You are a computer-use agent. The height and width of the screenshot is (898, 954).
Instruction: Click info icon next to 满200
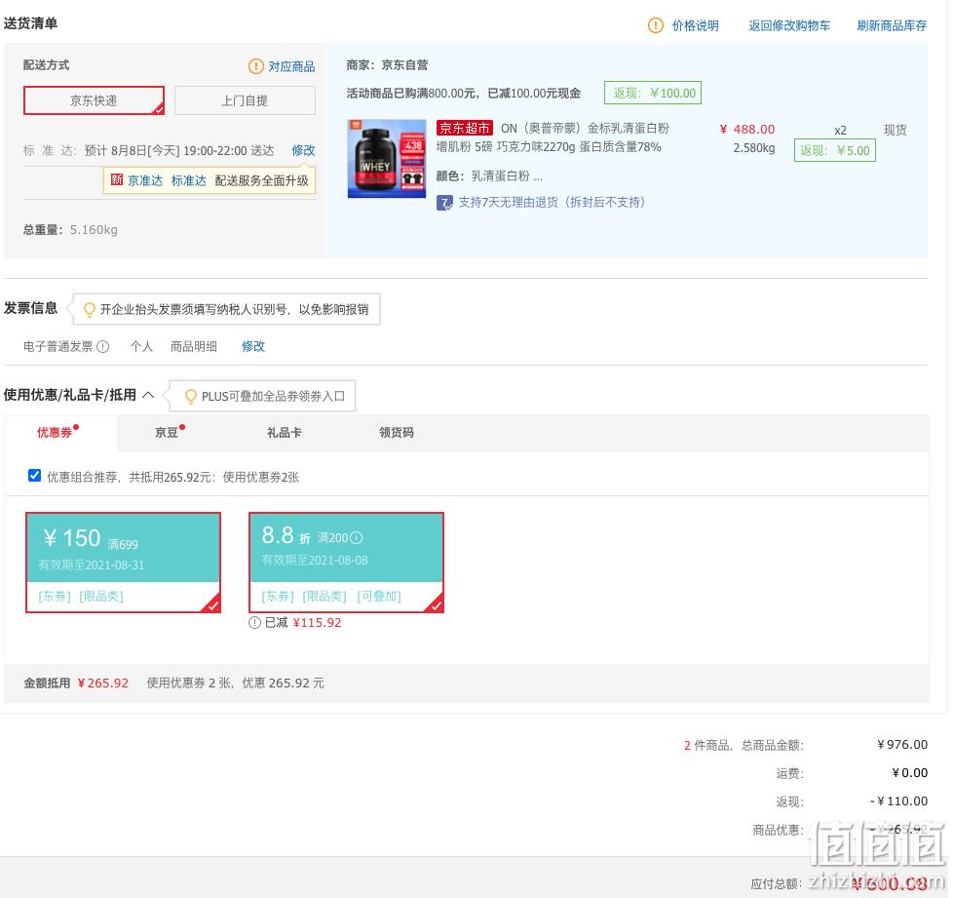(x=357, y=537)
